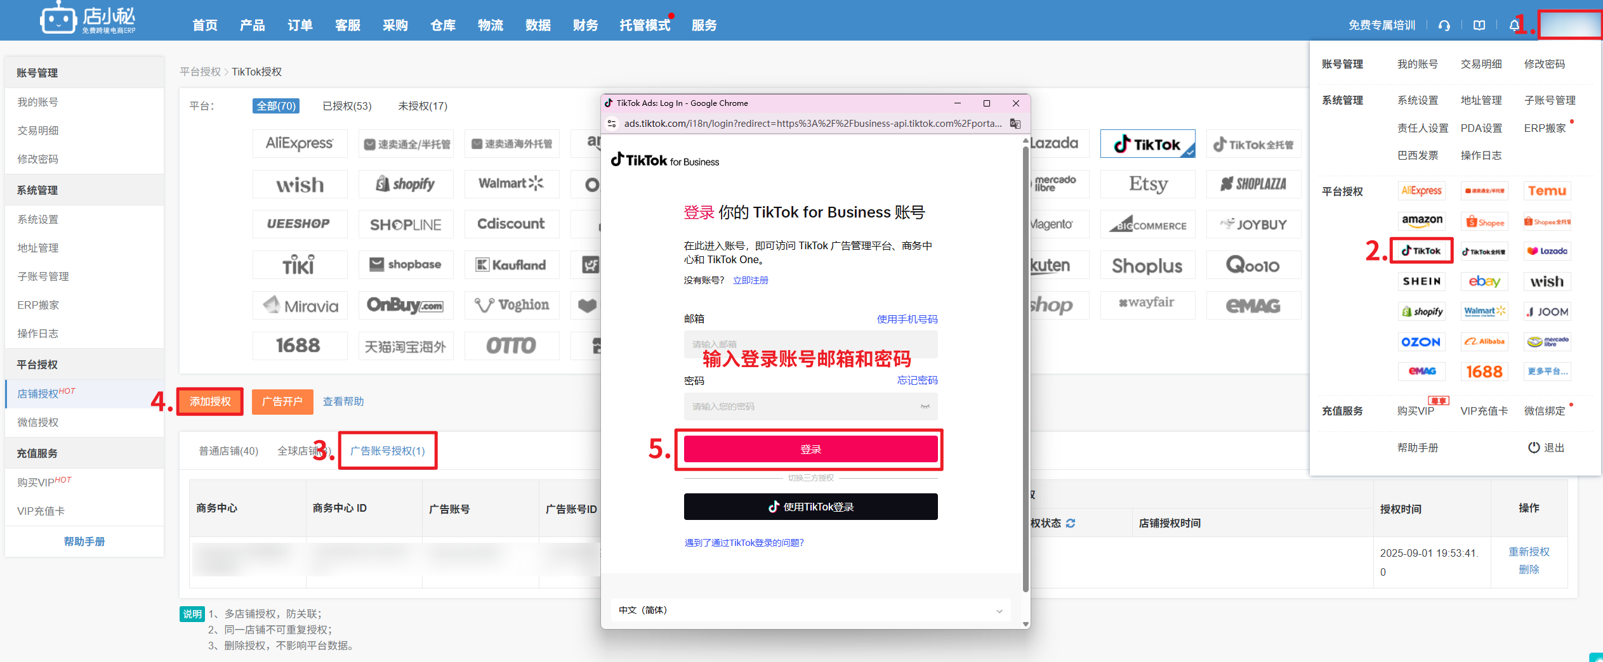Screen dimensions: 1603x662
Task: Click the 广告开户 button
Action: [x=282, y=401]
